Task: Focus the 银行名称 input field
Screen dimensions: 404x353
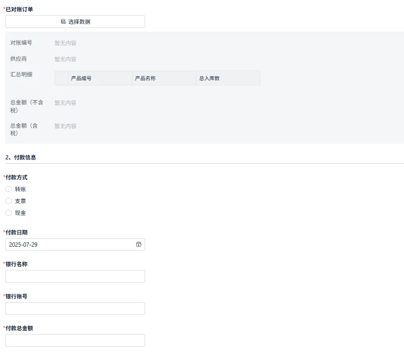Action: [75, 277]
